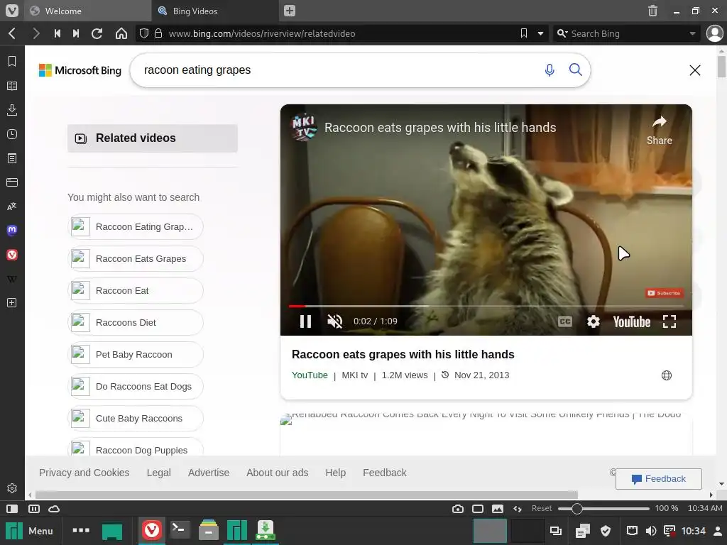The image size is (727, 545).
Task: Open the Translate panel in sidebar
Action: [12, 207]
